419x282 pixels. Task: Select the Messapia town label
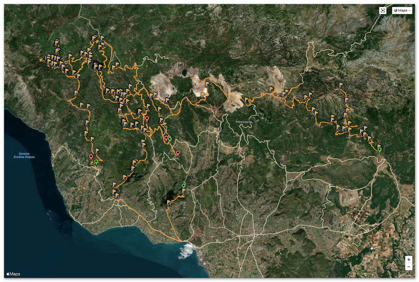pos(244,122)
